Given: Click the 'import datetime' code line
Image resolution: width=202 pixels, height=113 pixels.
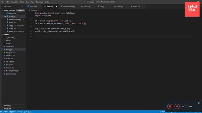Looking at the screenshot, I should (x=43, y=16).
